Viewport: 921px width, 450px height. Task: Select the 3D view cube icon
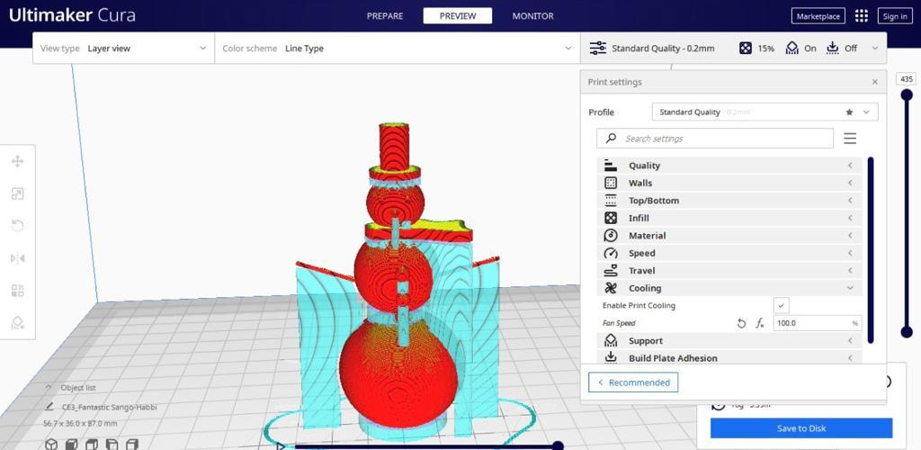pos(51,444)
